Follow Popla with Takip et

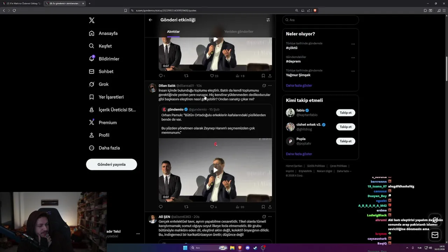click(x=345, y=141)
